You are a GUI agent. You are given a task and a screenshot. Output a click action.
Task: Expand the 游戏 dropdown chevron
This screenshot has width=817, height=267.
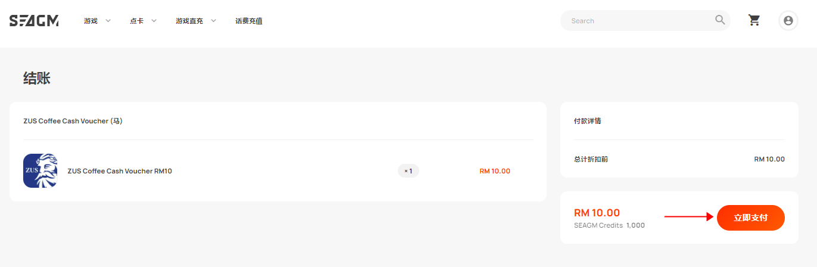point(108,20)
